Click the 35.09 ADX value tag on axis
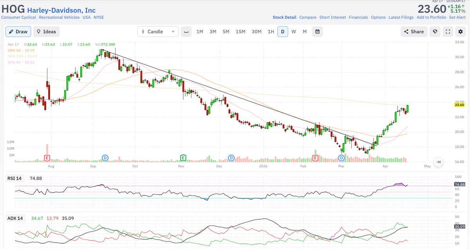470x249 pixels. pos(459,226)
